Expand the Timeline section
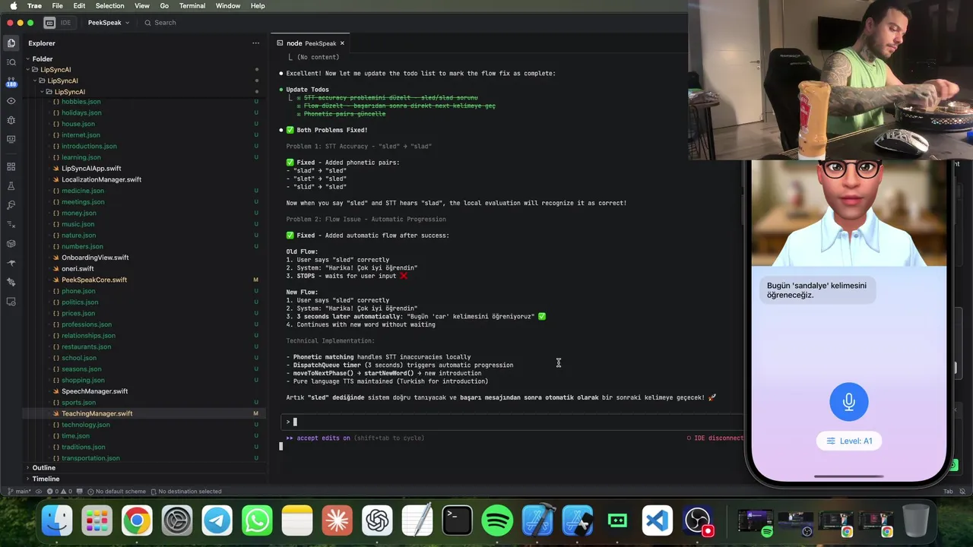973x547 pixels. coord(46,479)
